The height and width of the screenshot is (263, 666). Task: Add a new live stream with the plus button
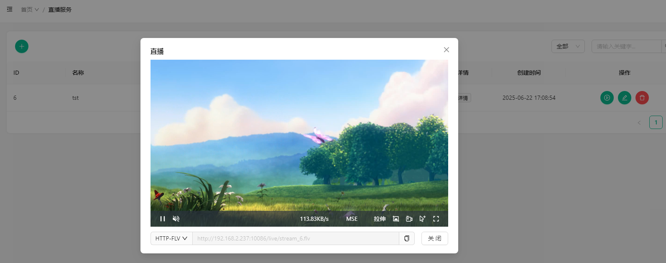pos(22,46)
